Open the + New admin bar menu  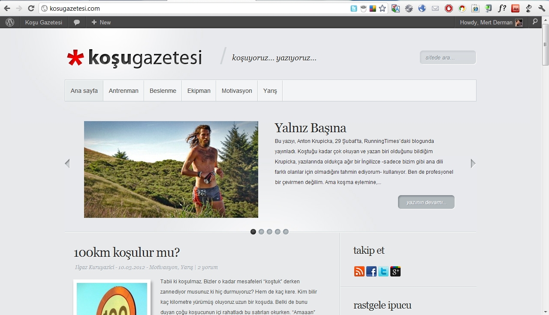[101, 22]
